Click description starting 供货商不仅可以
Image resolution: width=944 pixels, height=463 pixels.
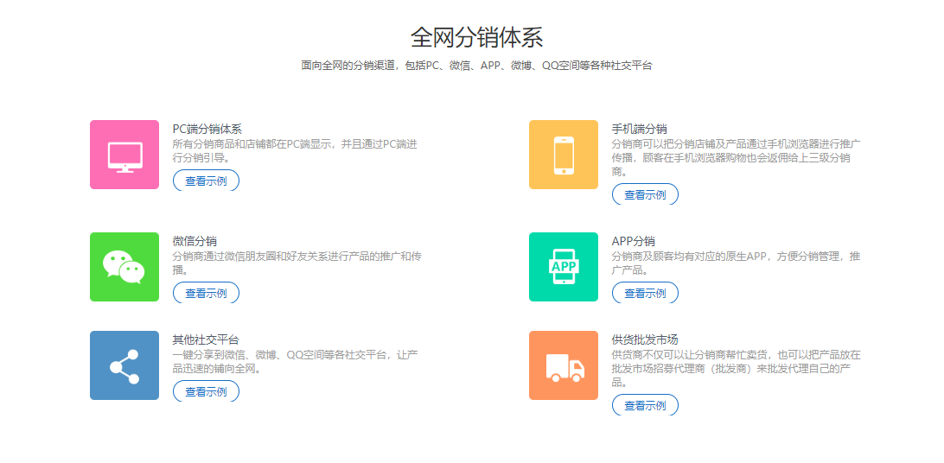click(737, 368)
